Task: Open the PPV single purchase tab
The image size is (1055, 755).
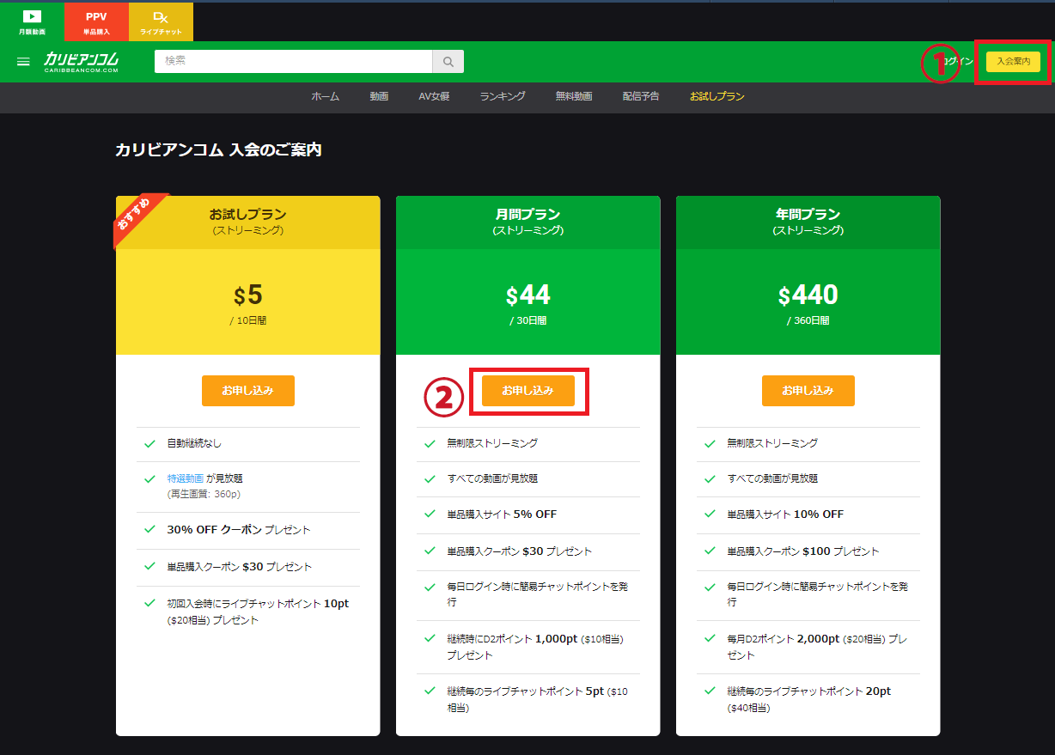Action: (x=96, y=21)
